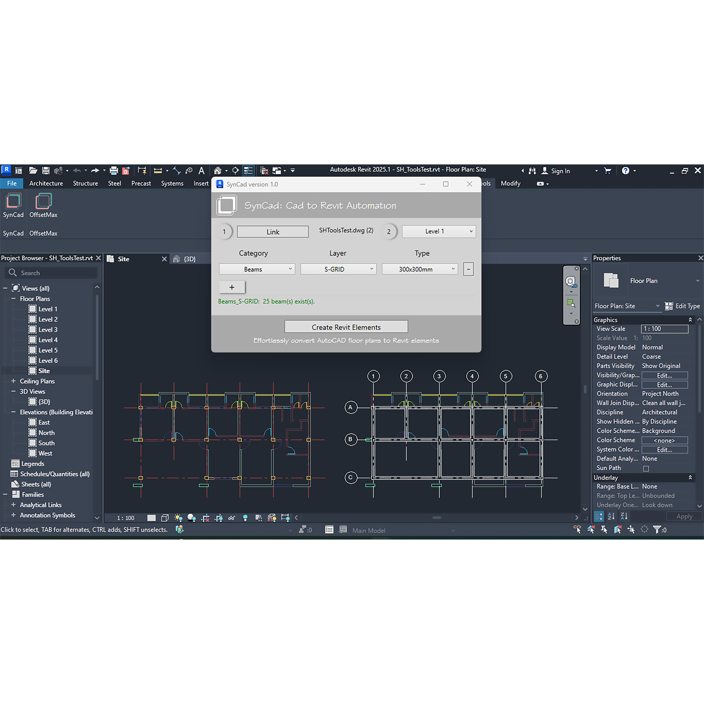This screenshot has width=704, height=704.
Task: Open the Category dropdown showing Beams
Action: [x=257, y=269]
